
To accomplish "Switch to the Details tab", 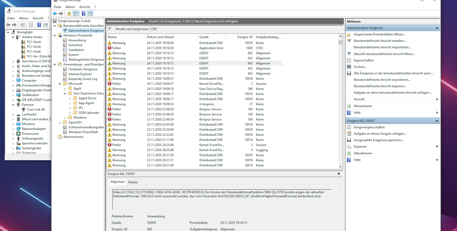I will click(x=133, y=182).
